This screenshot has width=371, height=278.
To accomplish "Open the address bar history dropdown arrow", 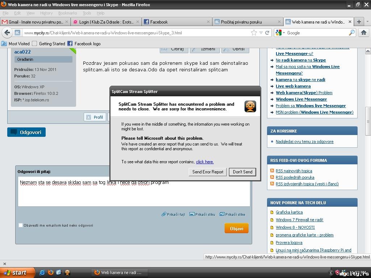I will [x=261, y=33].
